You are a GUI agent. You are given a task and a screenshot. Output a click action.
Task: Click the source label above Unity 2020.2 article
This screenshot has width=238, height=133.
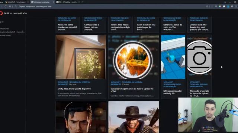74,83
